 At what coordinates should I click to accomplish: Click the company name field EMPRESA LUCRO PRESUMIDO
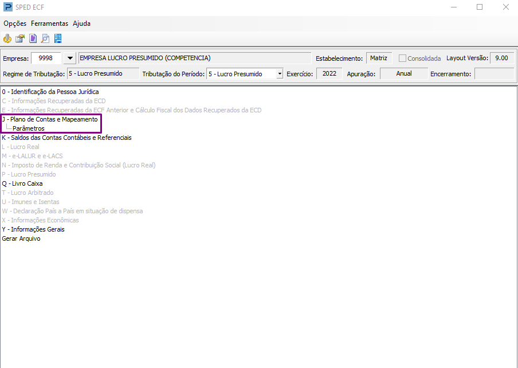pos(195,58)
